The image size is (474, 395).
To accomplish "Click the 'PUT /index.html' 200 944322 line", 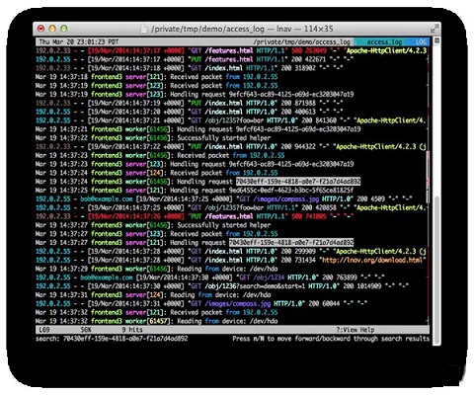I will (x=231, y=146).
